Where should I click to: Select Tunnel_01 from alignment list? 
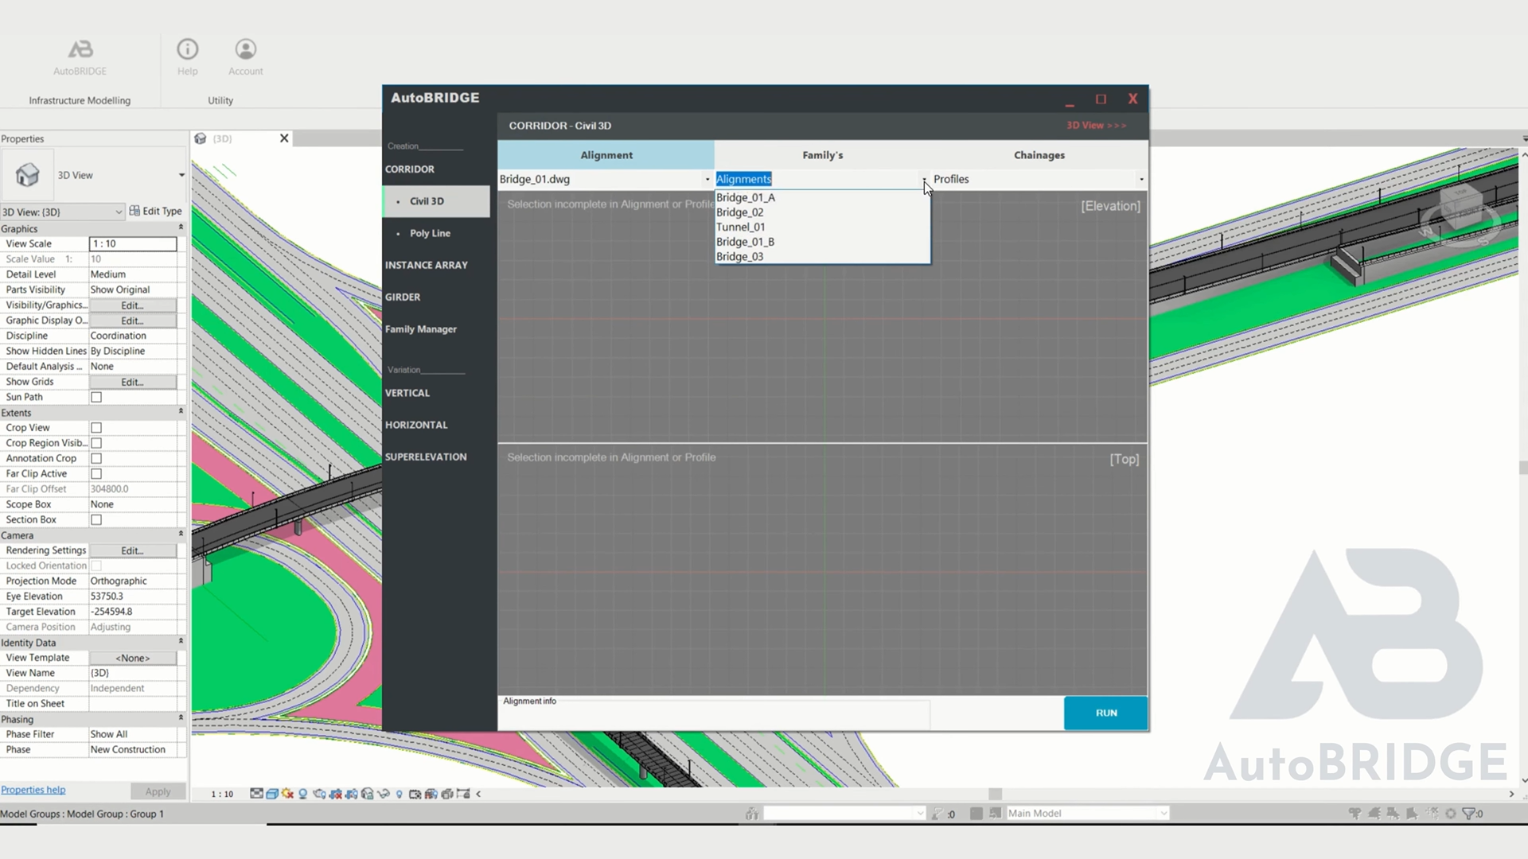click(x=742, y=227)
